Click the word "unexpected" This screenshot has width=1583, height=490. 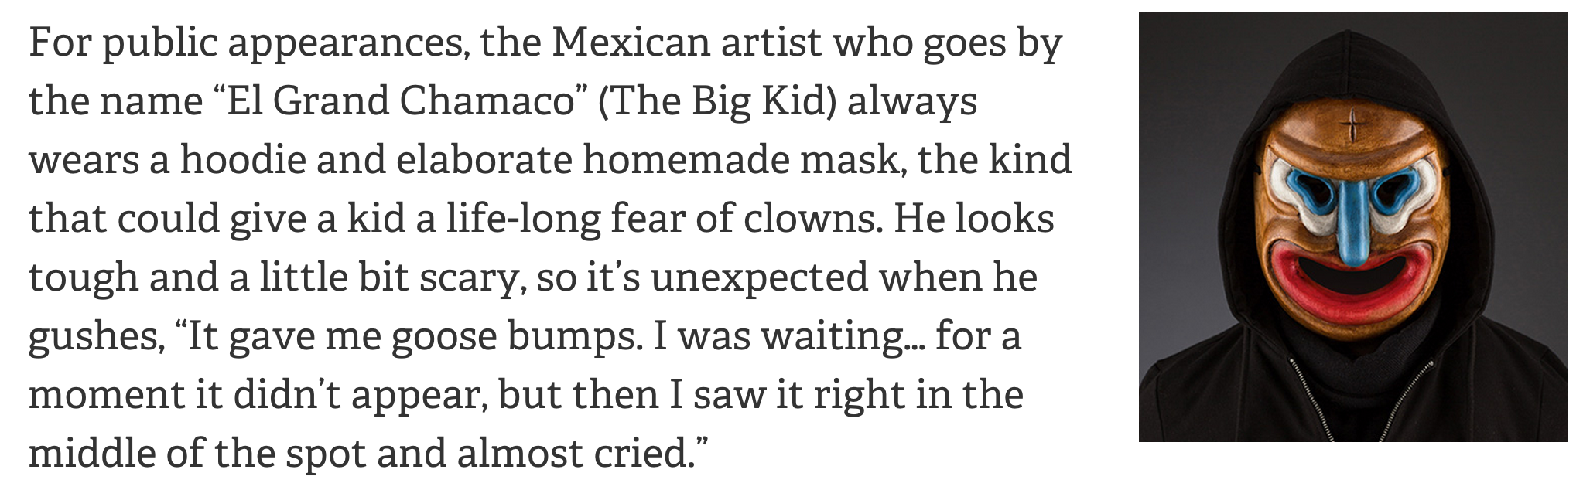758,277
